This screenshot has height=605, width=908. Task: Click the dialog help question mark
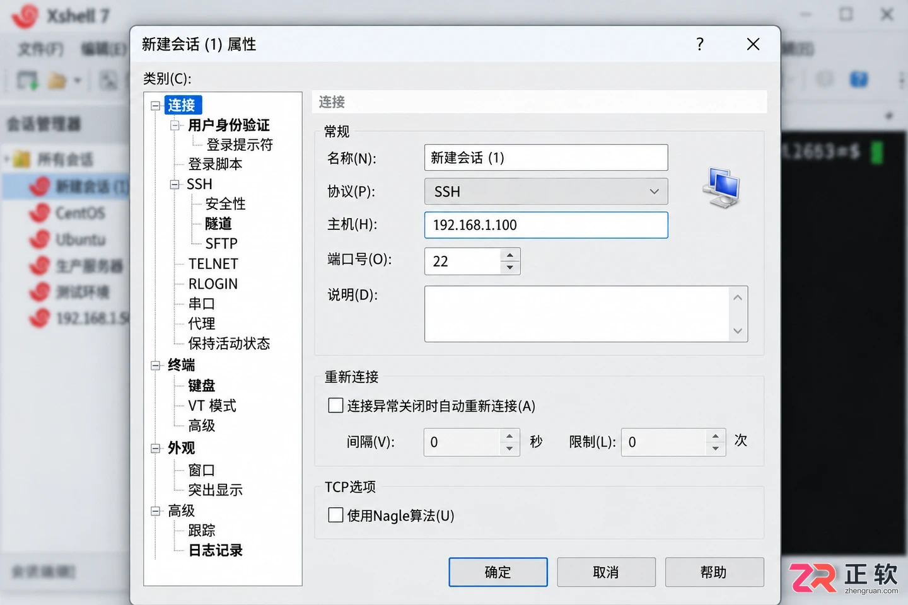pos(700,44)
